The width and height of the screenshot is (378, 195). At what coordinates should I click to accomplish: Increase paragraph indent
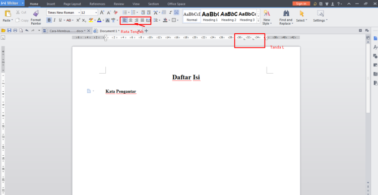click(x=149, y=13)
